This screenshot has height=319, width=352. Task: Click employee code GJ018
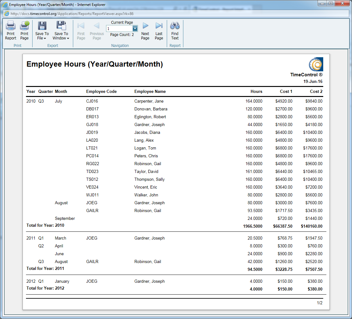click(92, 125)
